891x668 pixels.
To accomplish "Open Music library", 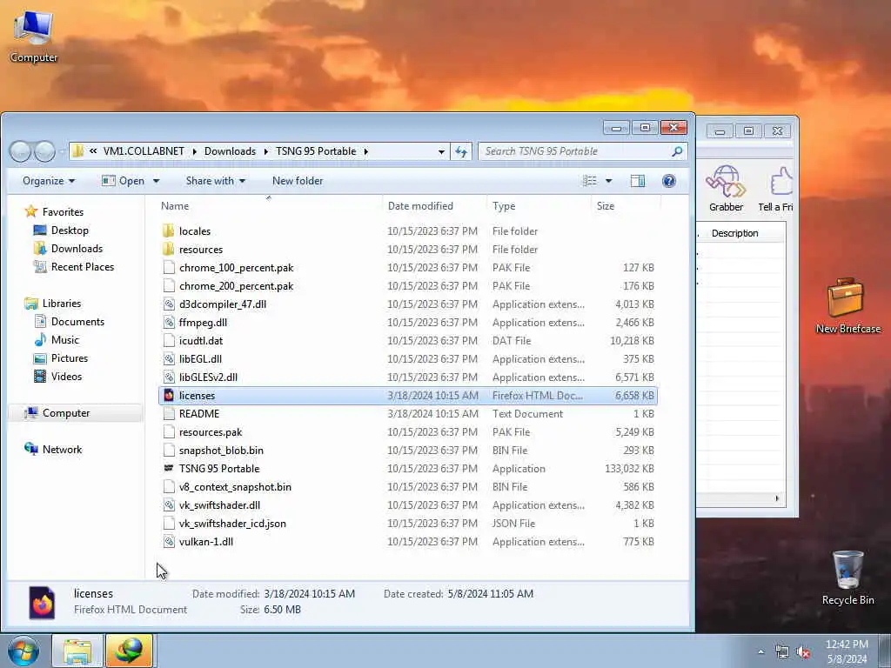I will 64,340.
